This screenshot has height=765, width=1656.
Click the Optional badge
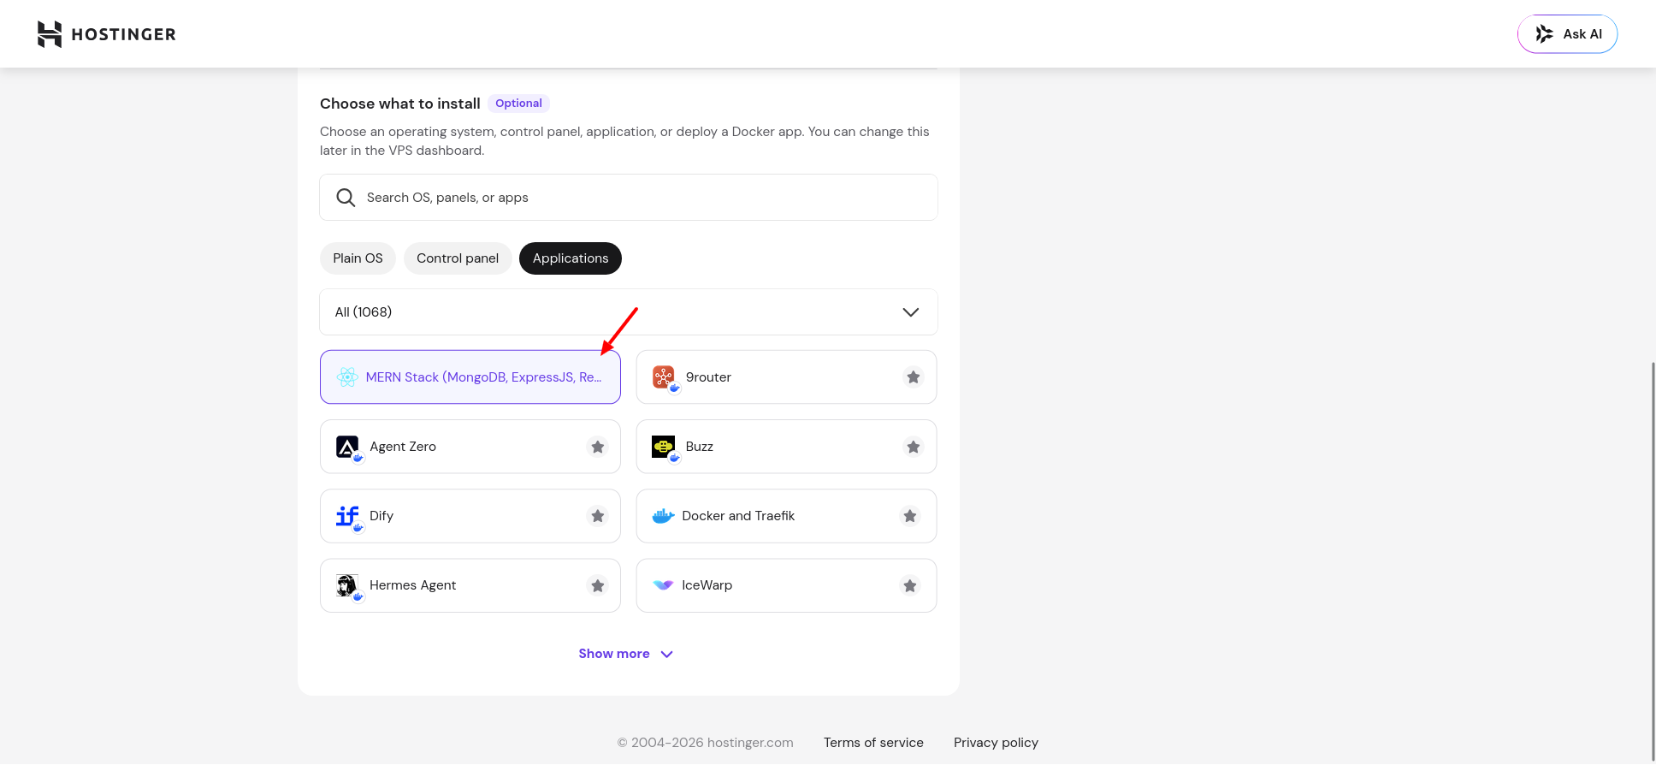click(518, 104)
